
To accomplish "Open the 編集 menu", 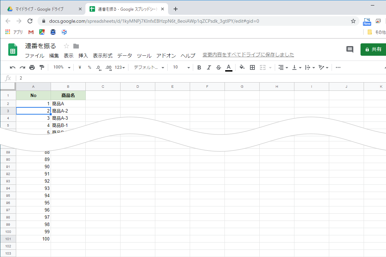I will pos(54,56).
